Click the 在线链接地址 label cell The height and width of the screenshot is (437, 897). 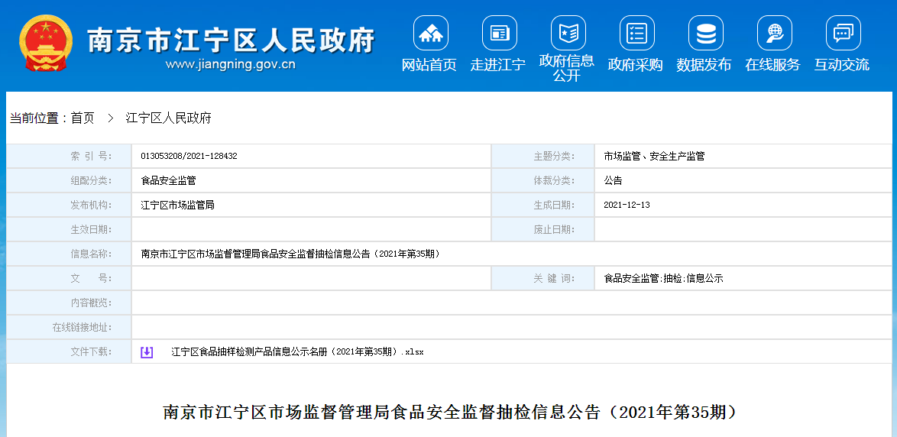click(x=69, y=327)
